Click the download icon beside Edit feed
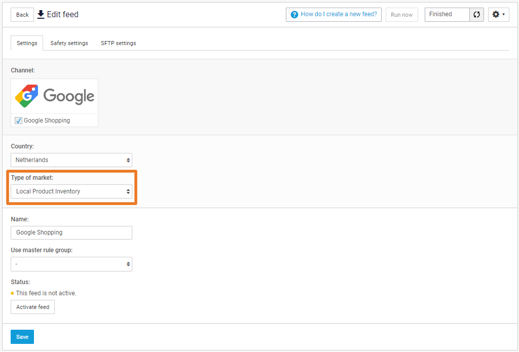Screen dimensions: 519x352 [41, 15]
